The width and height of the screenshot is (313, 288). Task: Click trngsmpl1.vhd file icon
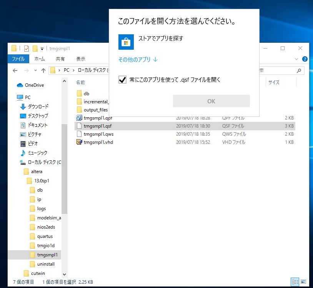[x=79, y=142]
